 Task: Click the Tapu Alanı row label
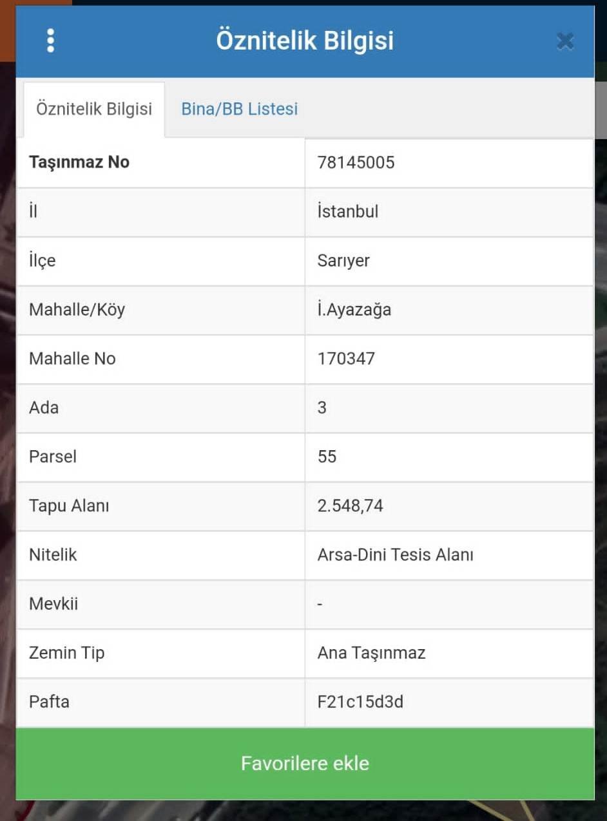pos(69,506)
